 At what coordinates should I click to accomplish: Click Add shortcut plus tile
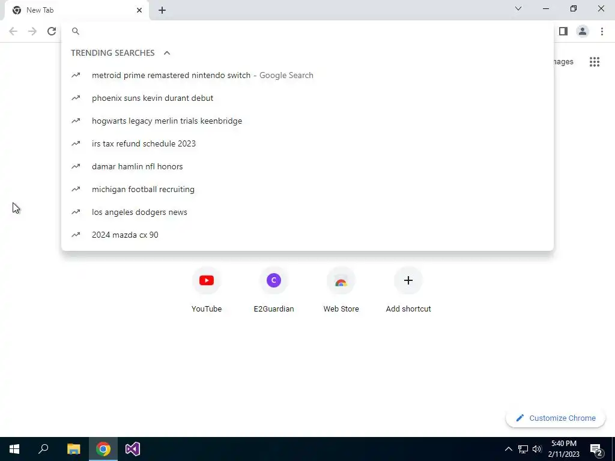[x=408, y=290]
